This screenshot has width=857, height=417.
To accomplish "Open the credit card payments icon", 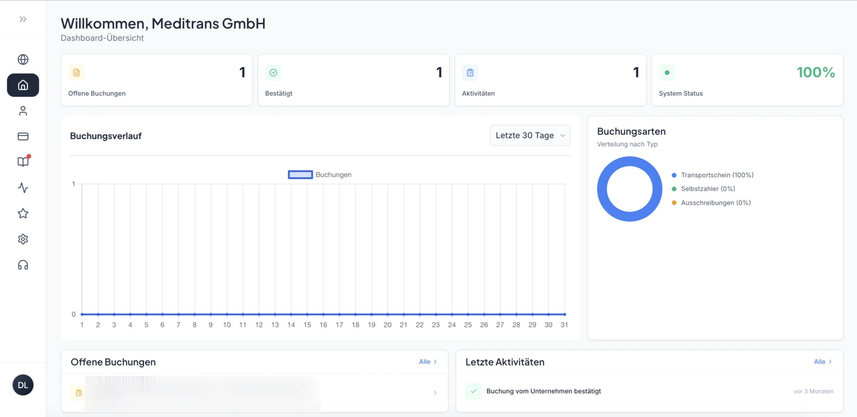I will point(23,137).
